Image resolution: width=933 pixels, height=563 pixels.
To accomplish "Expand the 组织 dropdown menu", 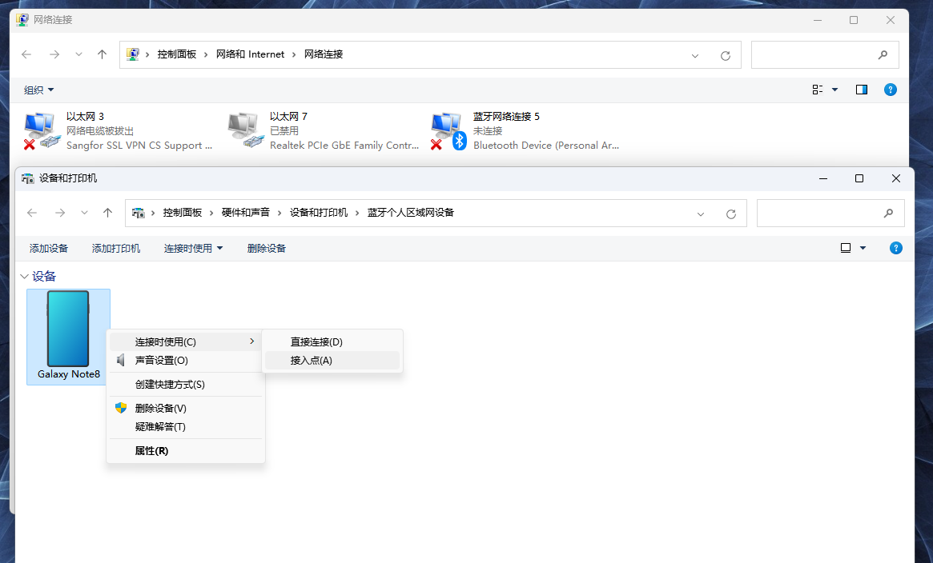I will [39, 90].
